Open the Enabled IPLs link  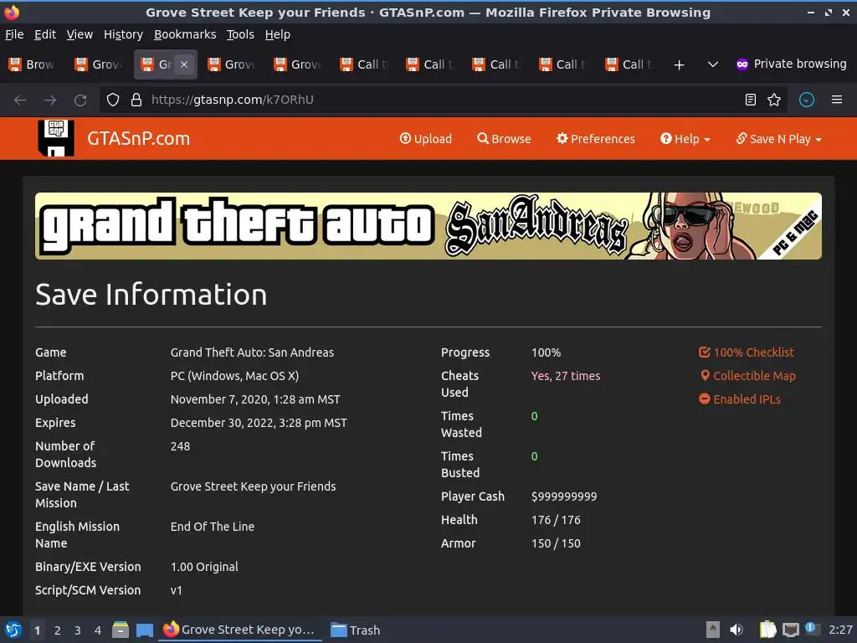click(740, 399)
